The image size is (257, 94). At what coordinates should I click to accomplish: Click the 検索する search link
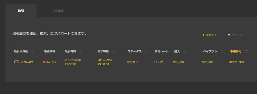tap(210, 35)
